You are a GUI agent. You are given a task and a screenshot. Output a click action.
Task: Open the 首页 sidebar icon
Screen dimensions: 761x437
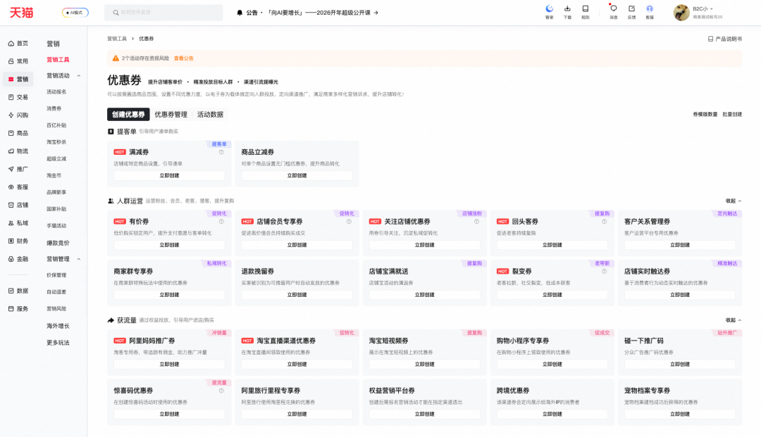click(18, 42)
